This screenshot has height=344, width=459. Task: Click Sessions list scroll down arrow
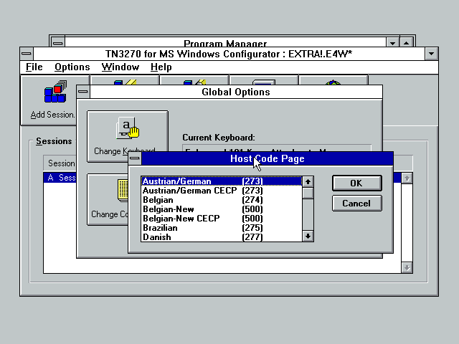click(407, 267)
